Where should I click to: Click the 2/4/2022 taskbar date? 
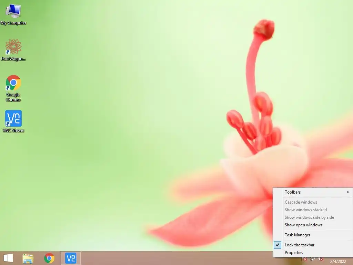point(338,262)
